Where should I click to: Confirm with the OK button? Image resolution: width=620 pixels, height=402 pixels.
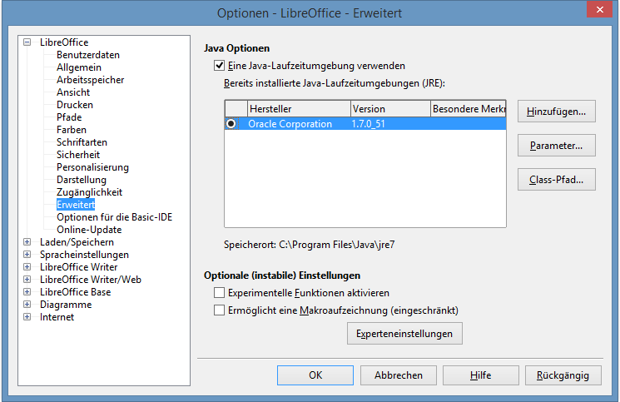click(x=315, y=375)
